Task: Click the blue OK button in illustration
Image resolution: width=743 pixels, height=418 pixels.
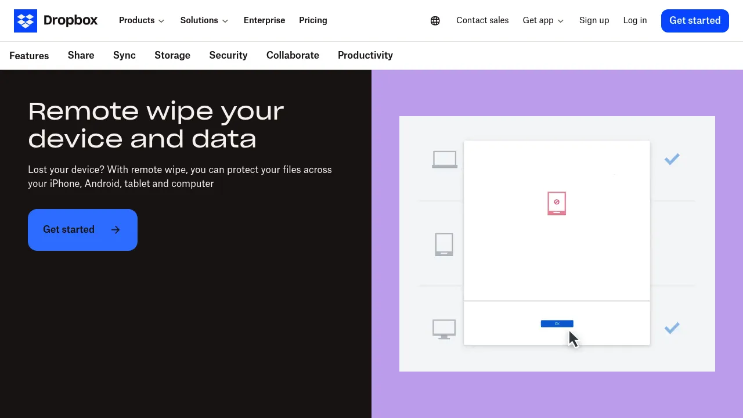Action: [557, 324]
